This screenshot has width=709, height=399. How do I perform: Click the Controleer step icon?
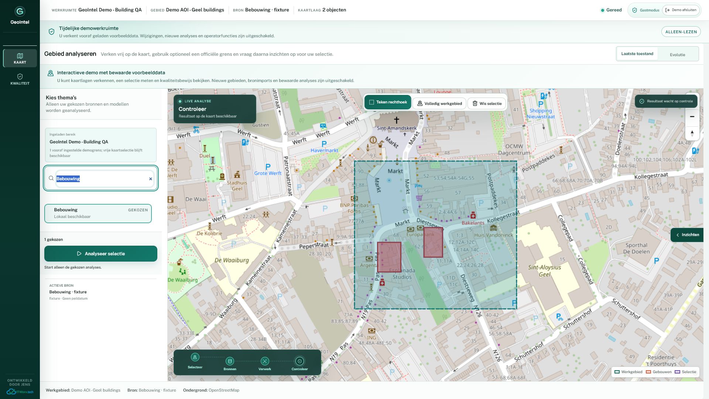[299, 361]
